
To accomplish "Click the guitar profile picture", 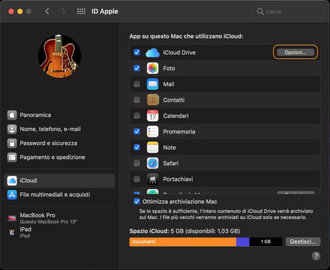I will click(x=59, y=56).
